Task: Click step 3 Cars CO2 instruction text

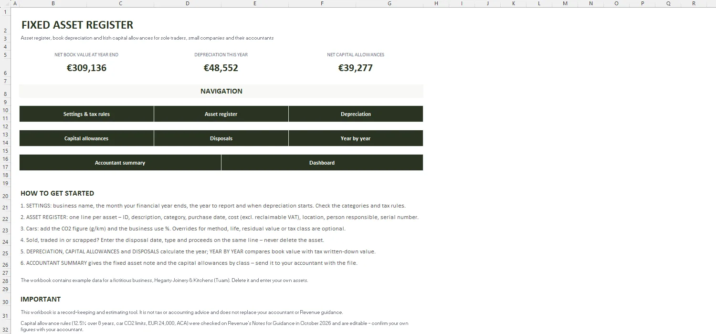Action: click(183, 229)
